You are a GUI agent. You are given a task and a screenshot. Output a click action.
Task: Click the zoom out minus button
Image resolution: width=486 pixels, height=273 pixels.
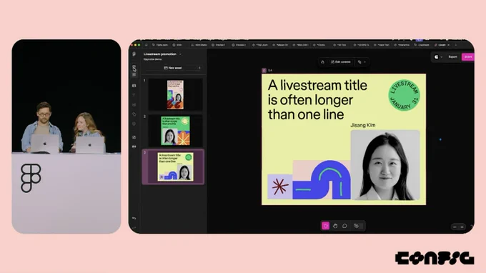coord(455,227)
